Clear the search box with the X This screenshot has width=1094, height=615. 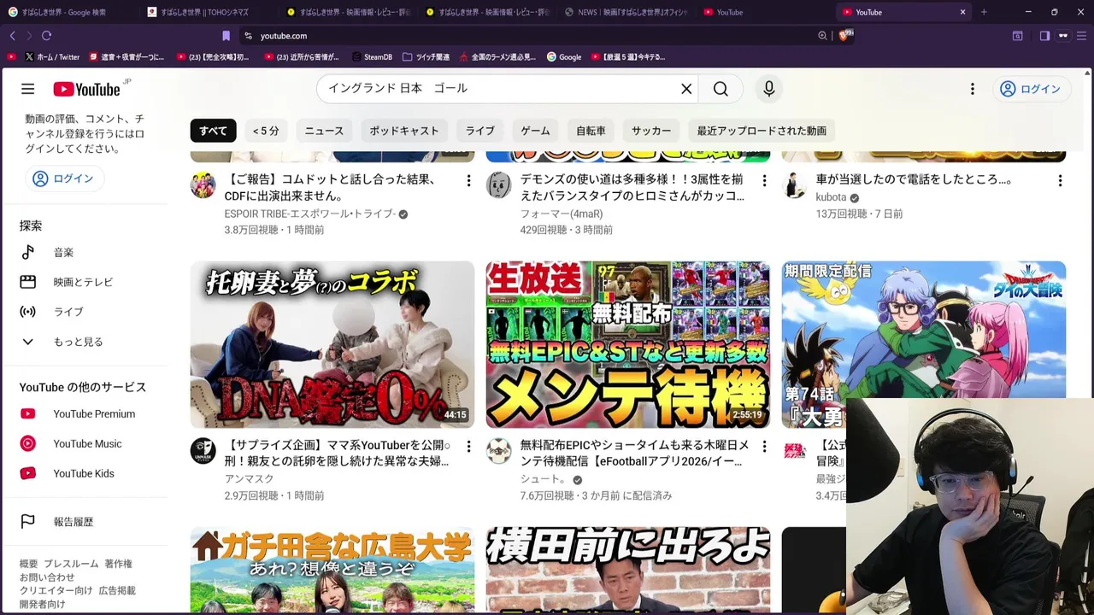pos(686,89)
